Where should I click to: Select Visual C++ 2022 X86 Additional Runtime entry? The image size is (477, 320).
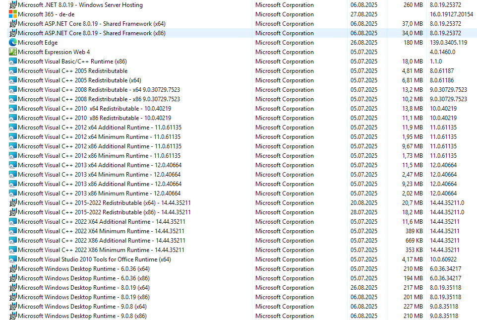[x=101, y=241]
